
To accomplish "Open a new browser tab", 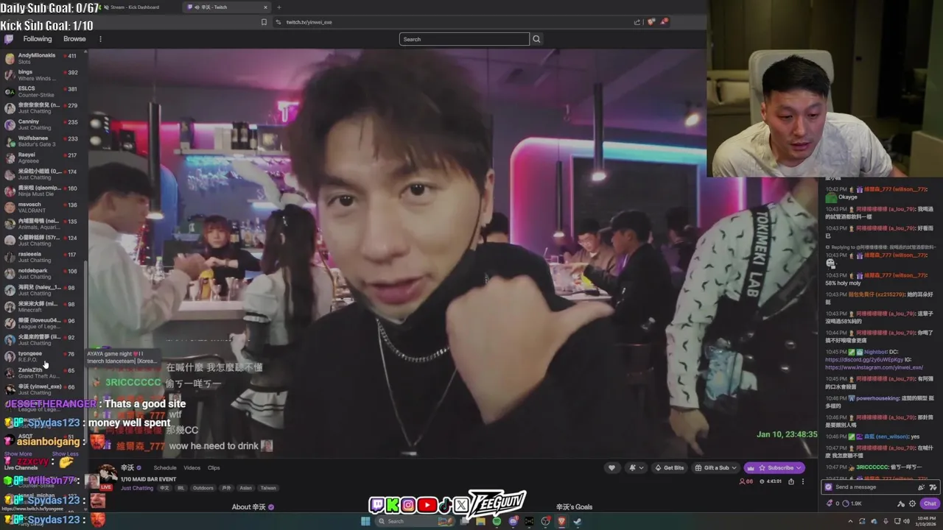I will pos(278,7).
